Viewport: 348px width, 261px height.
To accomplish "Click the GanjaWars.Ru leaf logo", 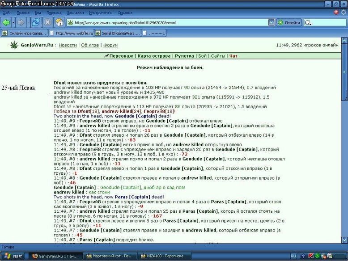I will (x=14, y=45).
